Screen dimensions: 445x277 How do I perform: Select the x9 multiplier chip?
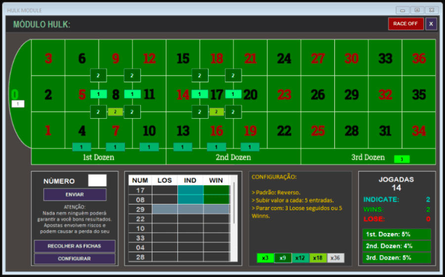point(283,258)
